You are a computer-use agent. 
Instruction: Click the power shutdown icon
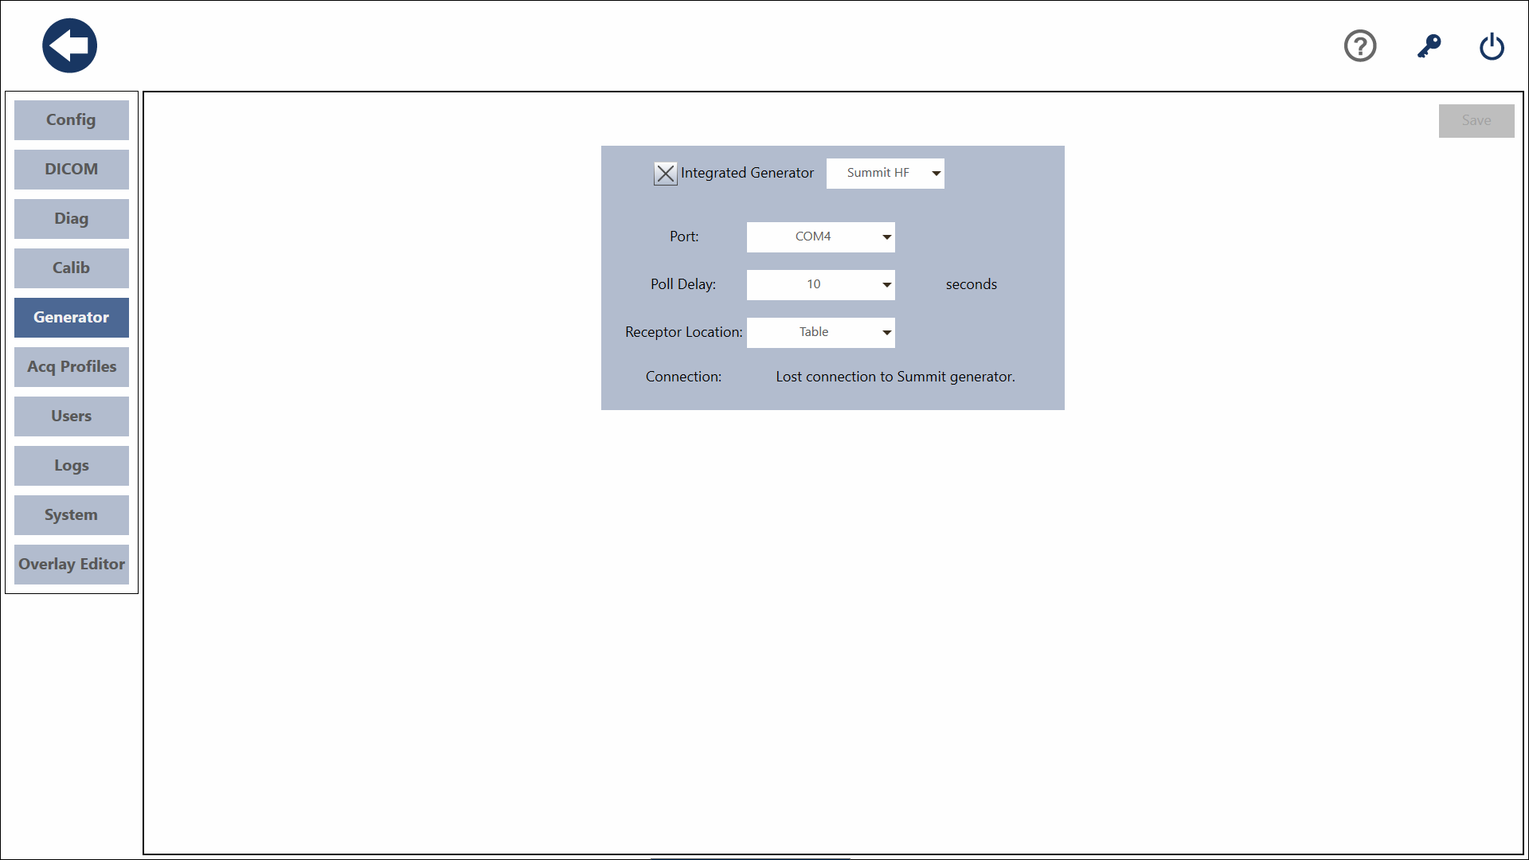pos(1492,46)
